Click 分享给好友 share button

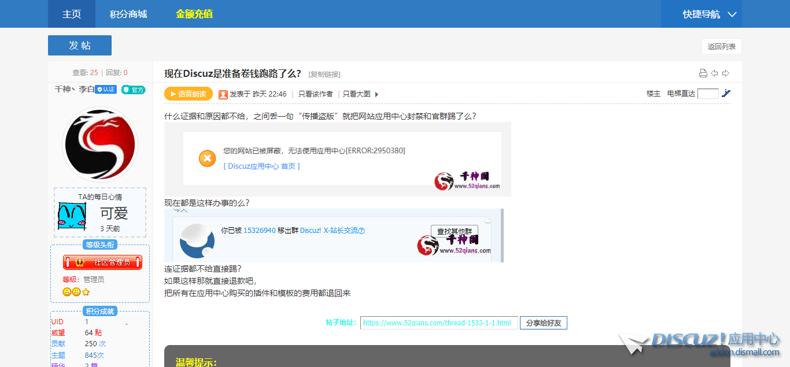coord(544,323)
